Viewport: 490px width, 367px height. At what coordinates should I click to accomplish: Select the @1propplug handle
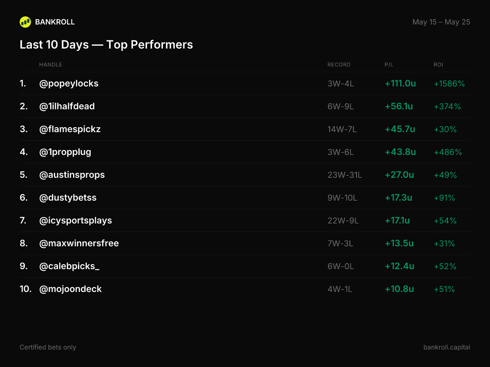tap(65, 152)
